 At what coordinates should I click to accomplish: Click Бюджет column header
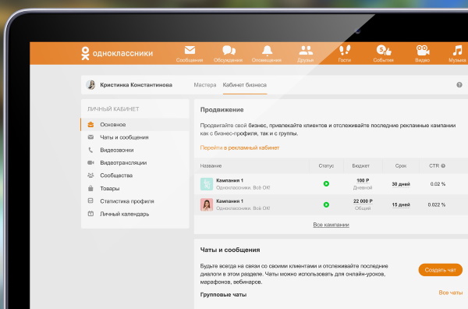[x=360, y=165]
